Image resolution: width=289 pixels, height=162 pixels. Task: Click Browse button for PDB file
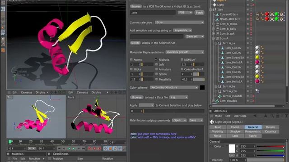(x=136, y=6)
